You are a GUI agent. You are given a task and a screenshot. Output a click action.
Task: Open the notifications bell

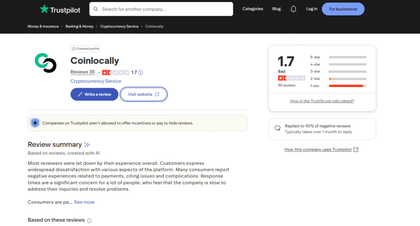pos(293,9)
